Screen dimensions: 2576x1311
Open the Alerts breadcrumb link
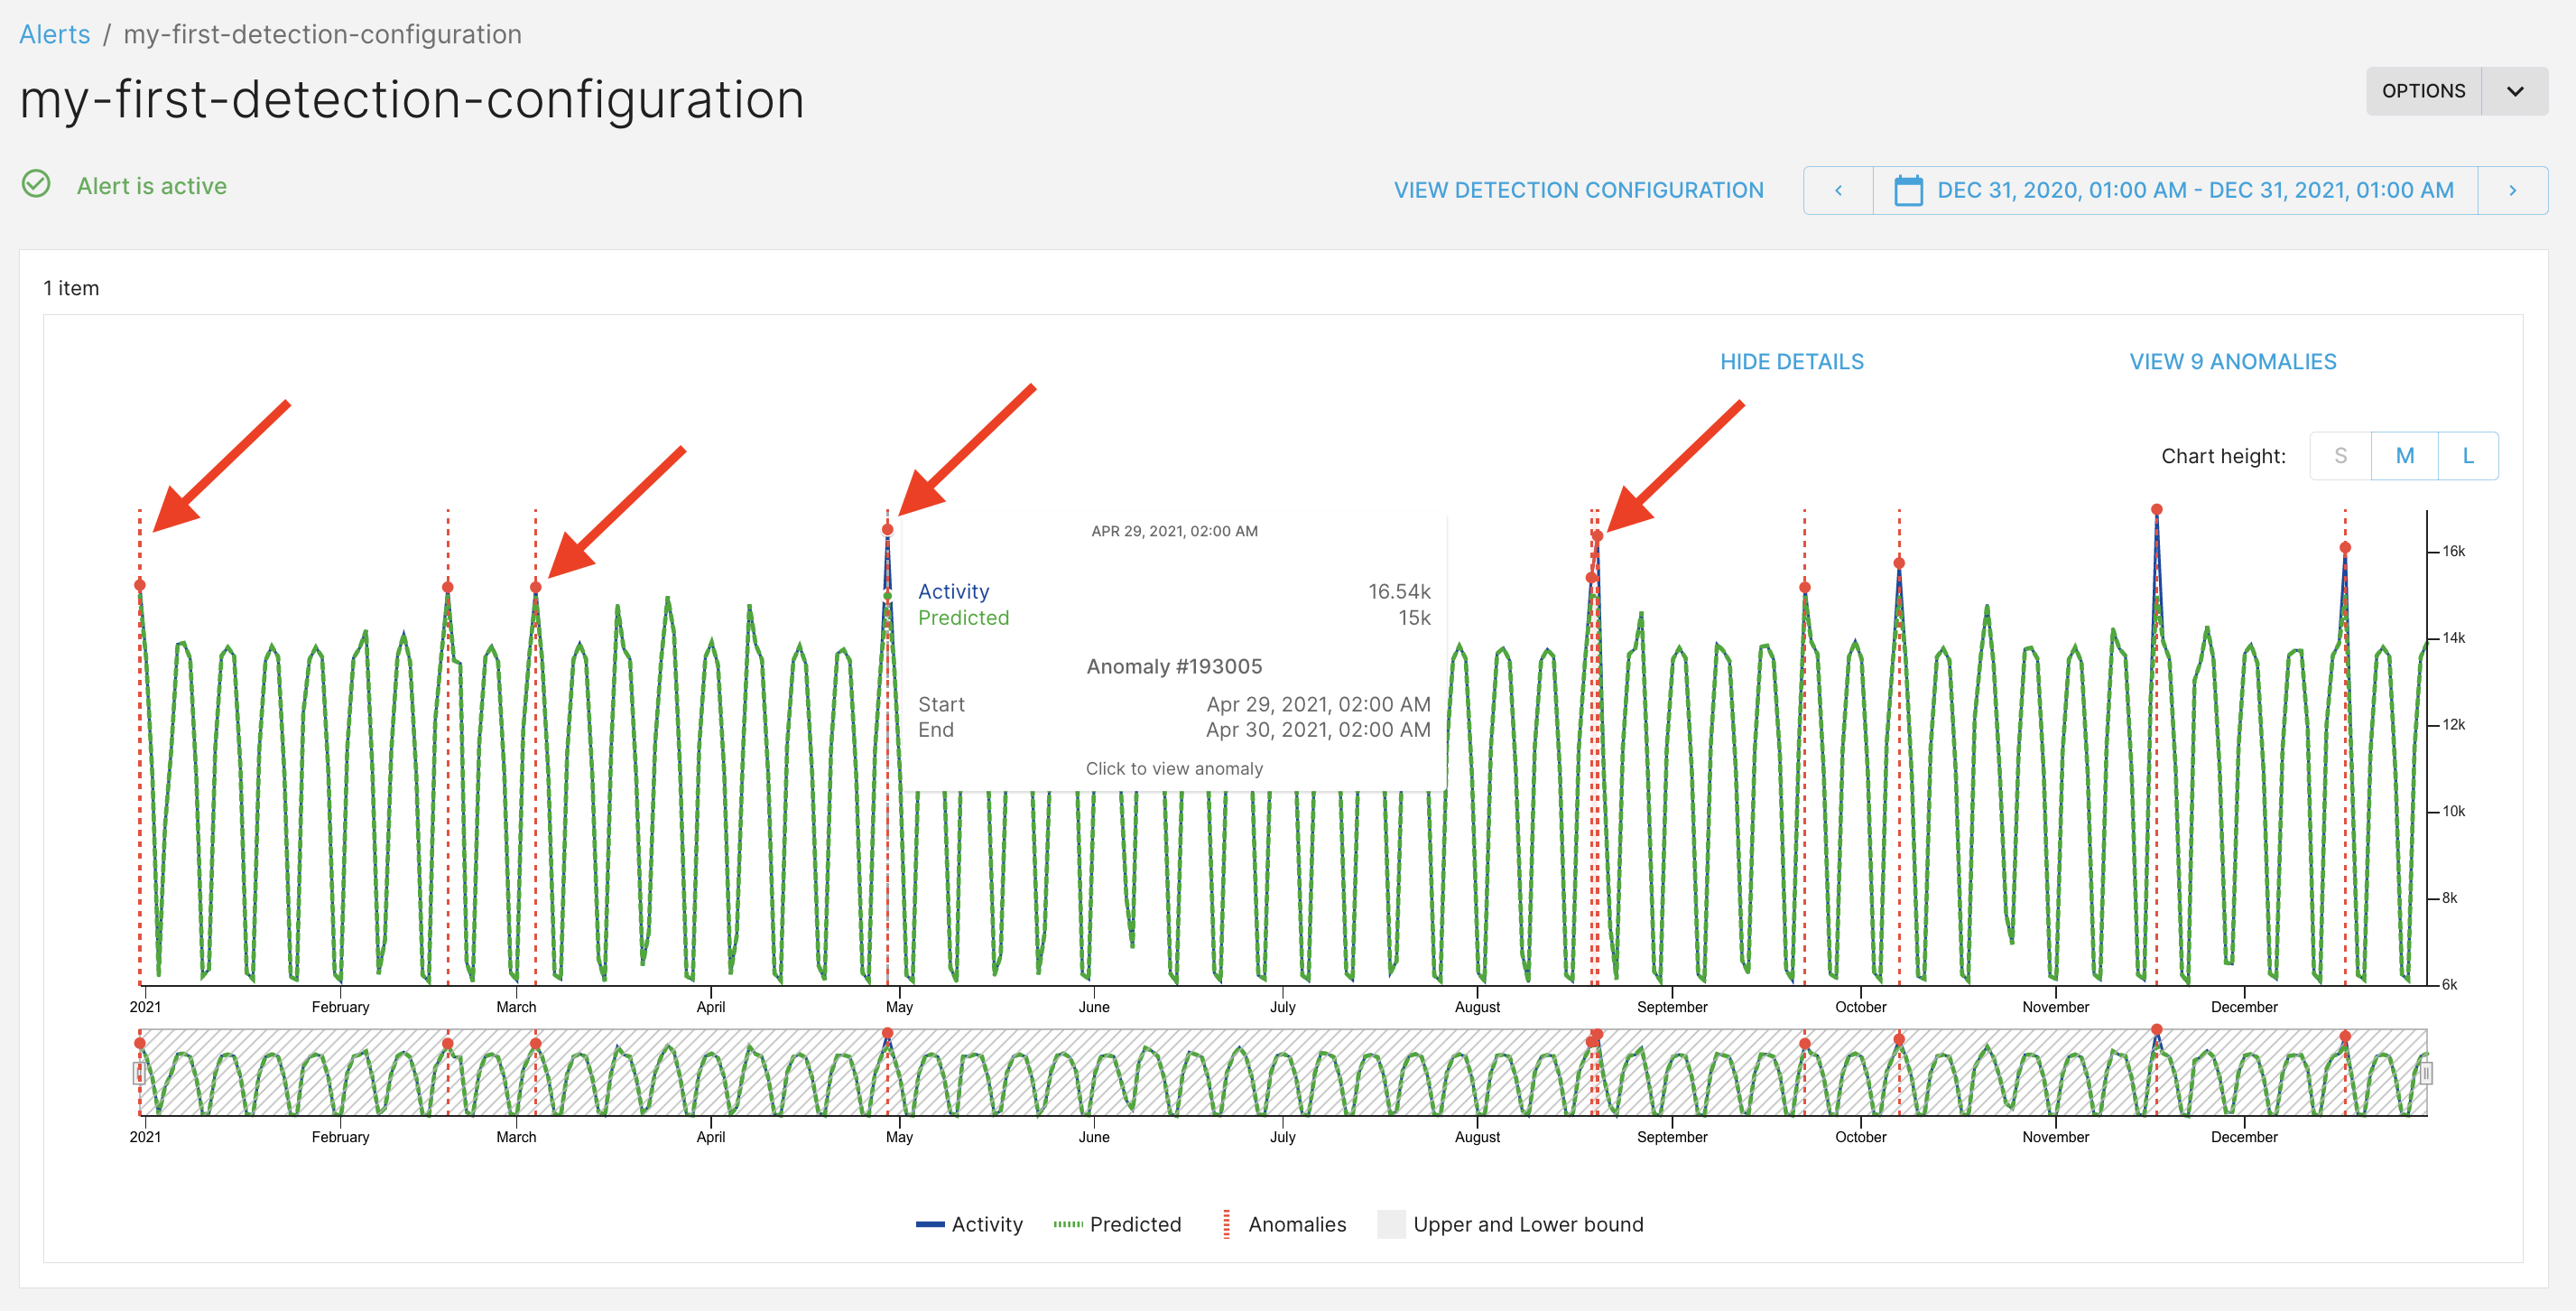click(x=54, y=34)
